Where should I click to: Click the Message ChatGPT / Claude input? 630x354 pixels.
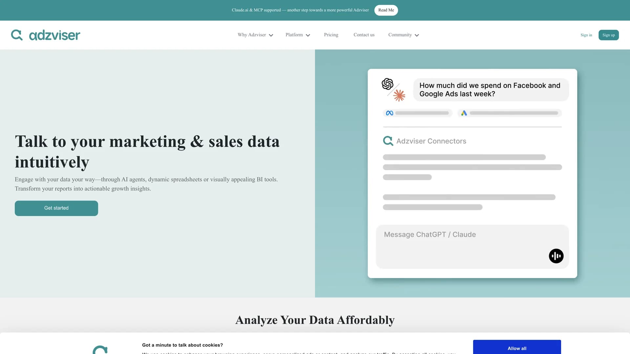472,246
